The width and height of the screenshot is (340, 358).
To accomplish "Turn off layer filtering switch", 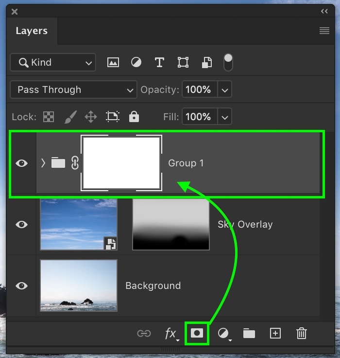I will [x=228, y=62].
